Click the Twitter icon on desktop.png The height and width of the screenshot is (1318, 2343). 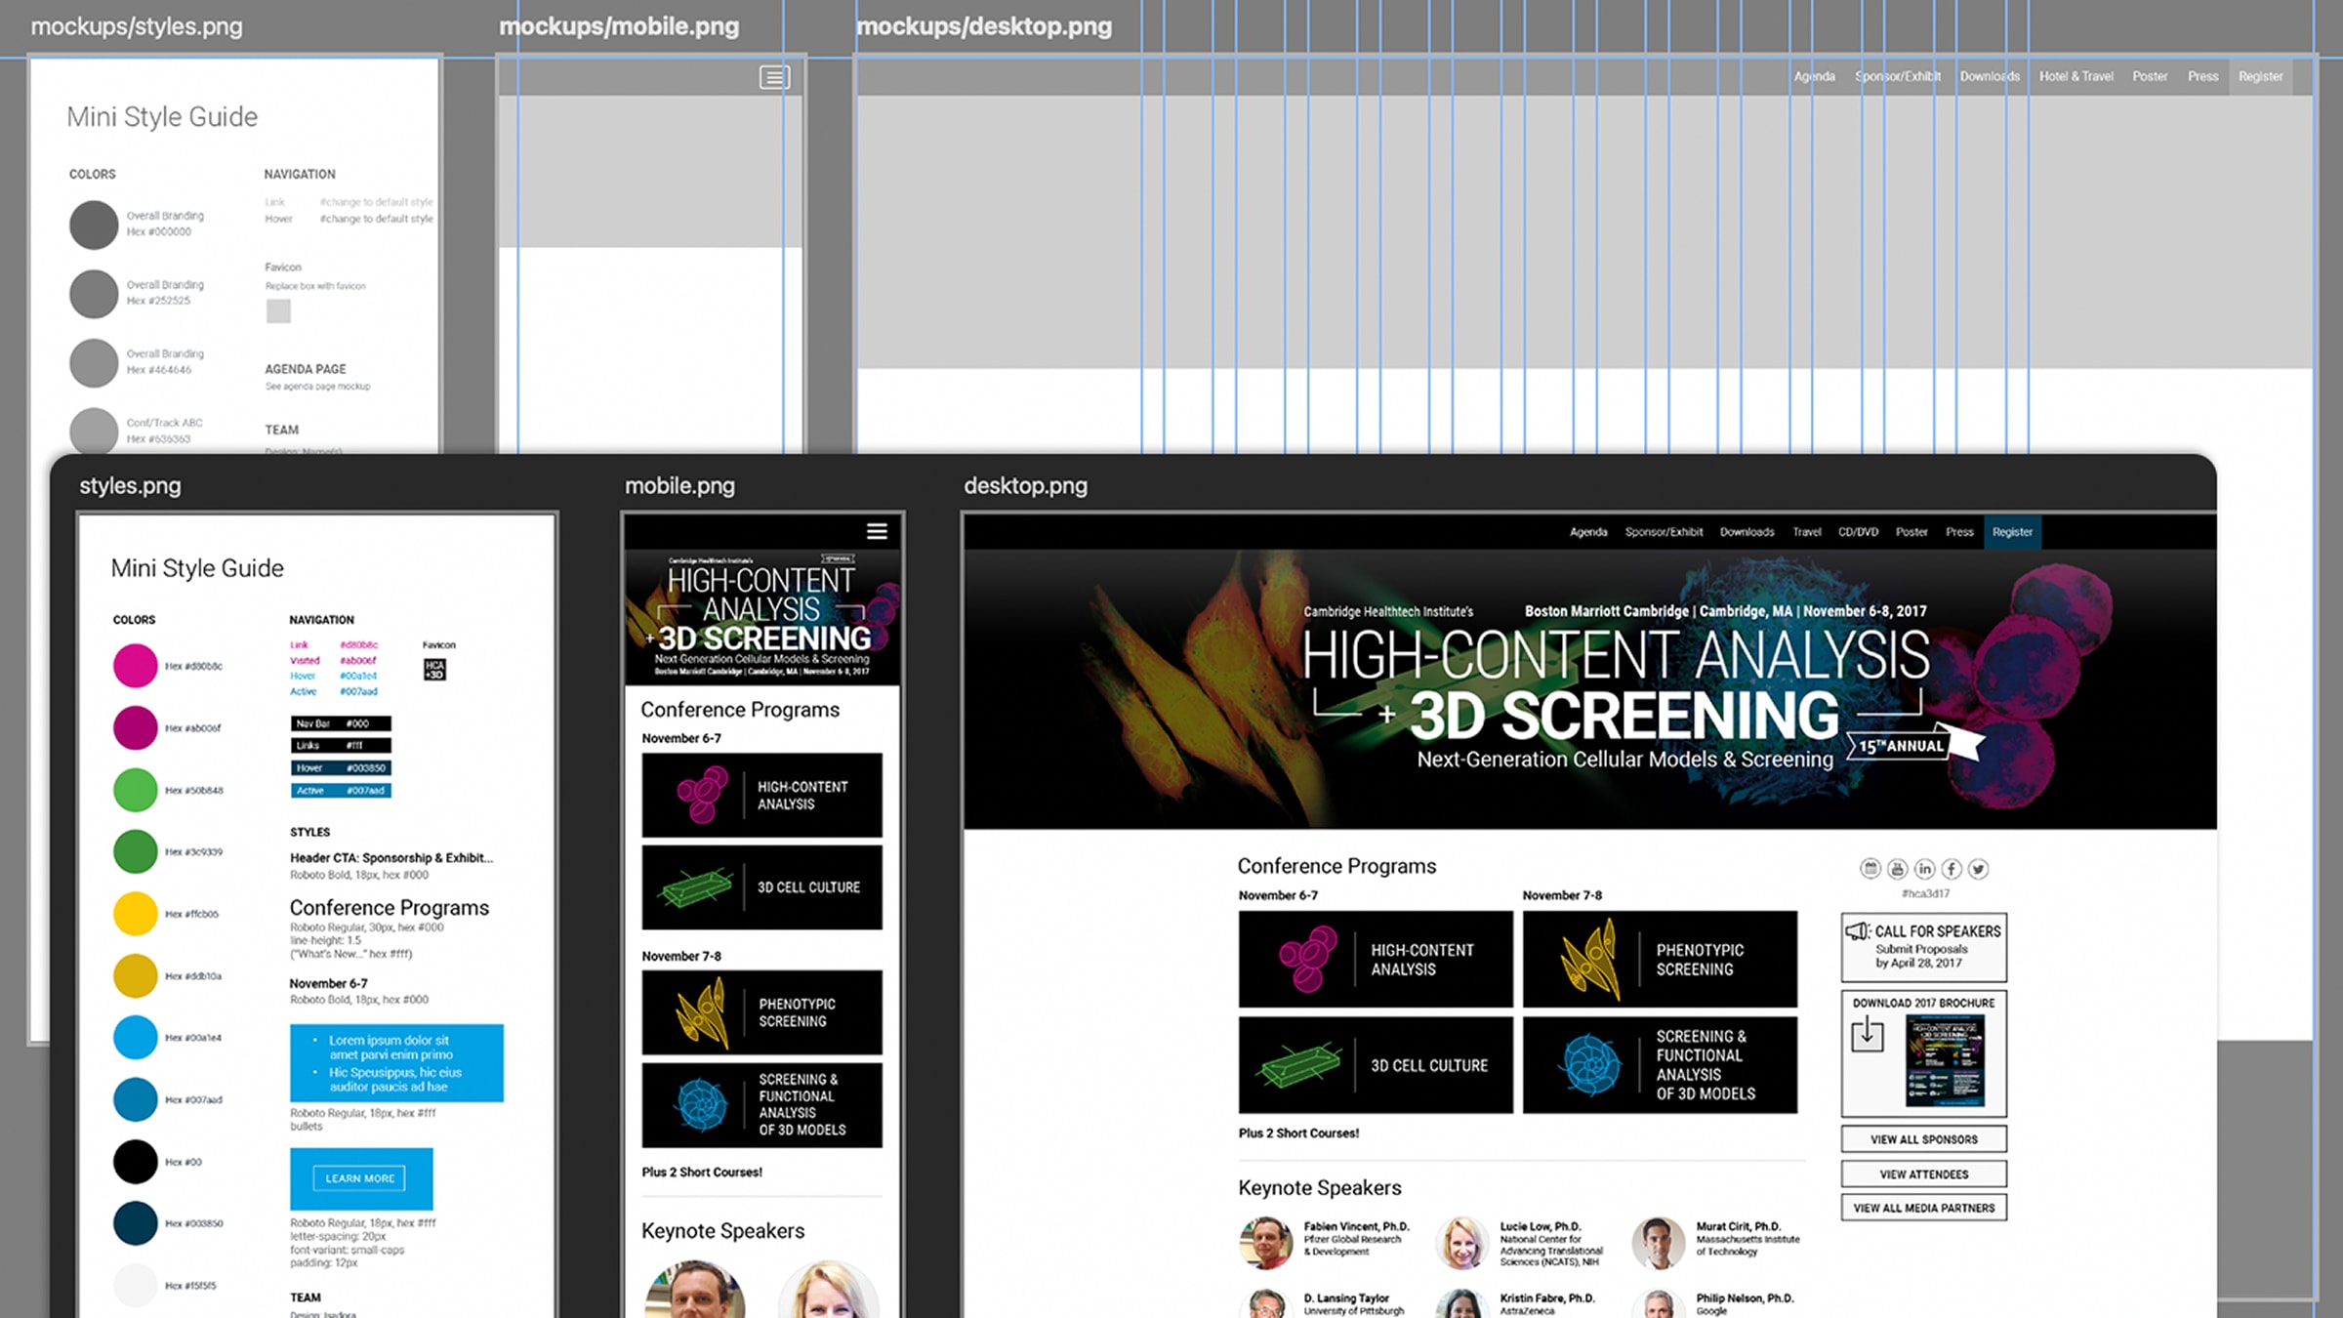[1979, 868]
